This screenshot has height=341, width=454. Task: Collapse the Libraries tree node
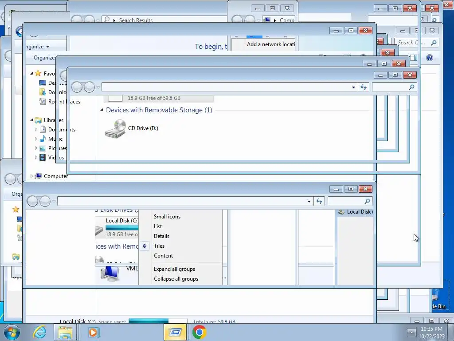(31, 120)
